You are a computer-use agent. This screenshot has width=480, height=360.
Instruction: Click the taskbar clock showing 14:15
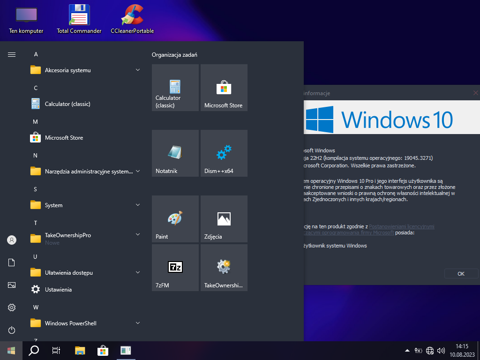[462, 350]
